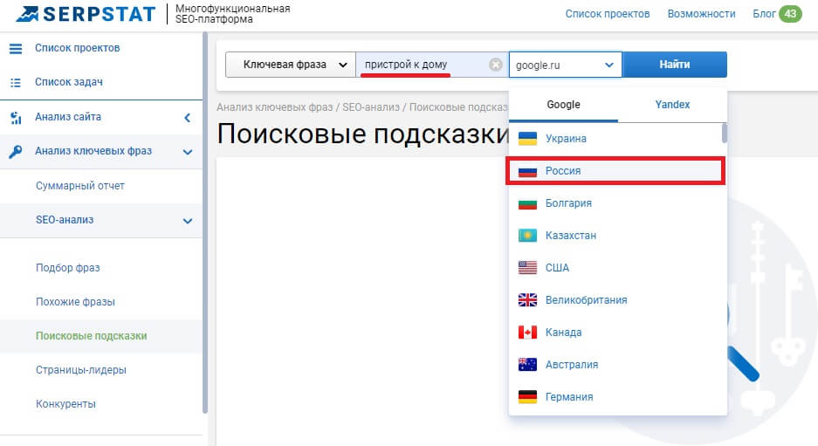
Task: Click the left sidebar scrollbar
Action: click(x=205, y=223)
